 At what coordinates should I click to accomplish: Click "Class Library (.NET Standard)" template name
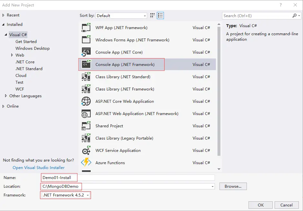click(123, 77)
